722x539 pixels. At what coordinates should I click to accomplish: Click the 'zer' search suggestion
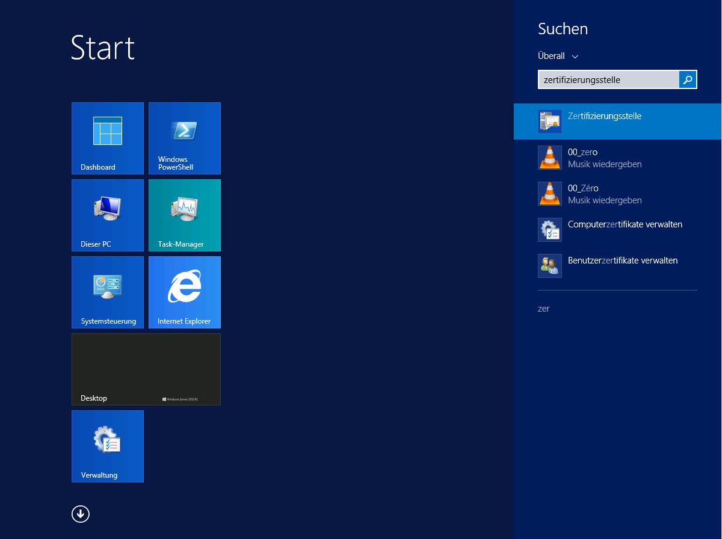[x=544, y=309]
